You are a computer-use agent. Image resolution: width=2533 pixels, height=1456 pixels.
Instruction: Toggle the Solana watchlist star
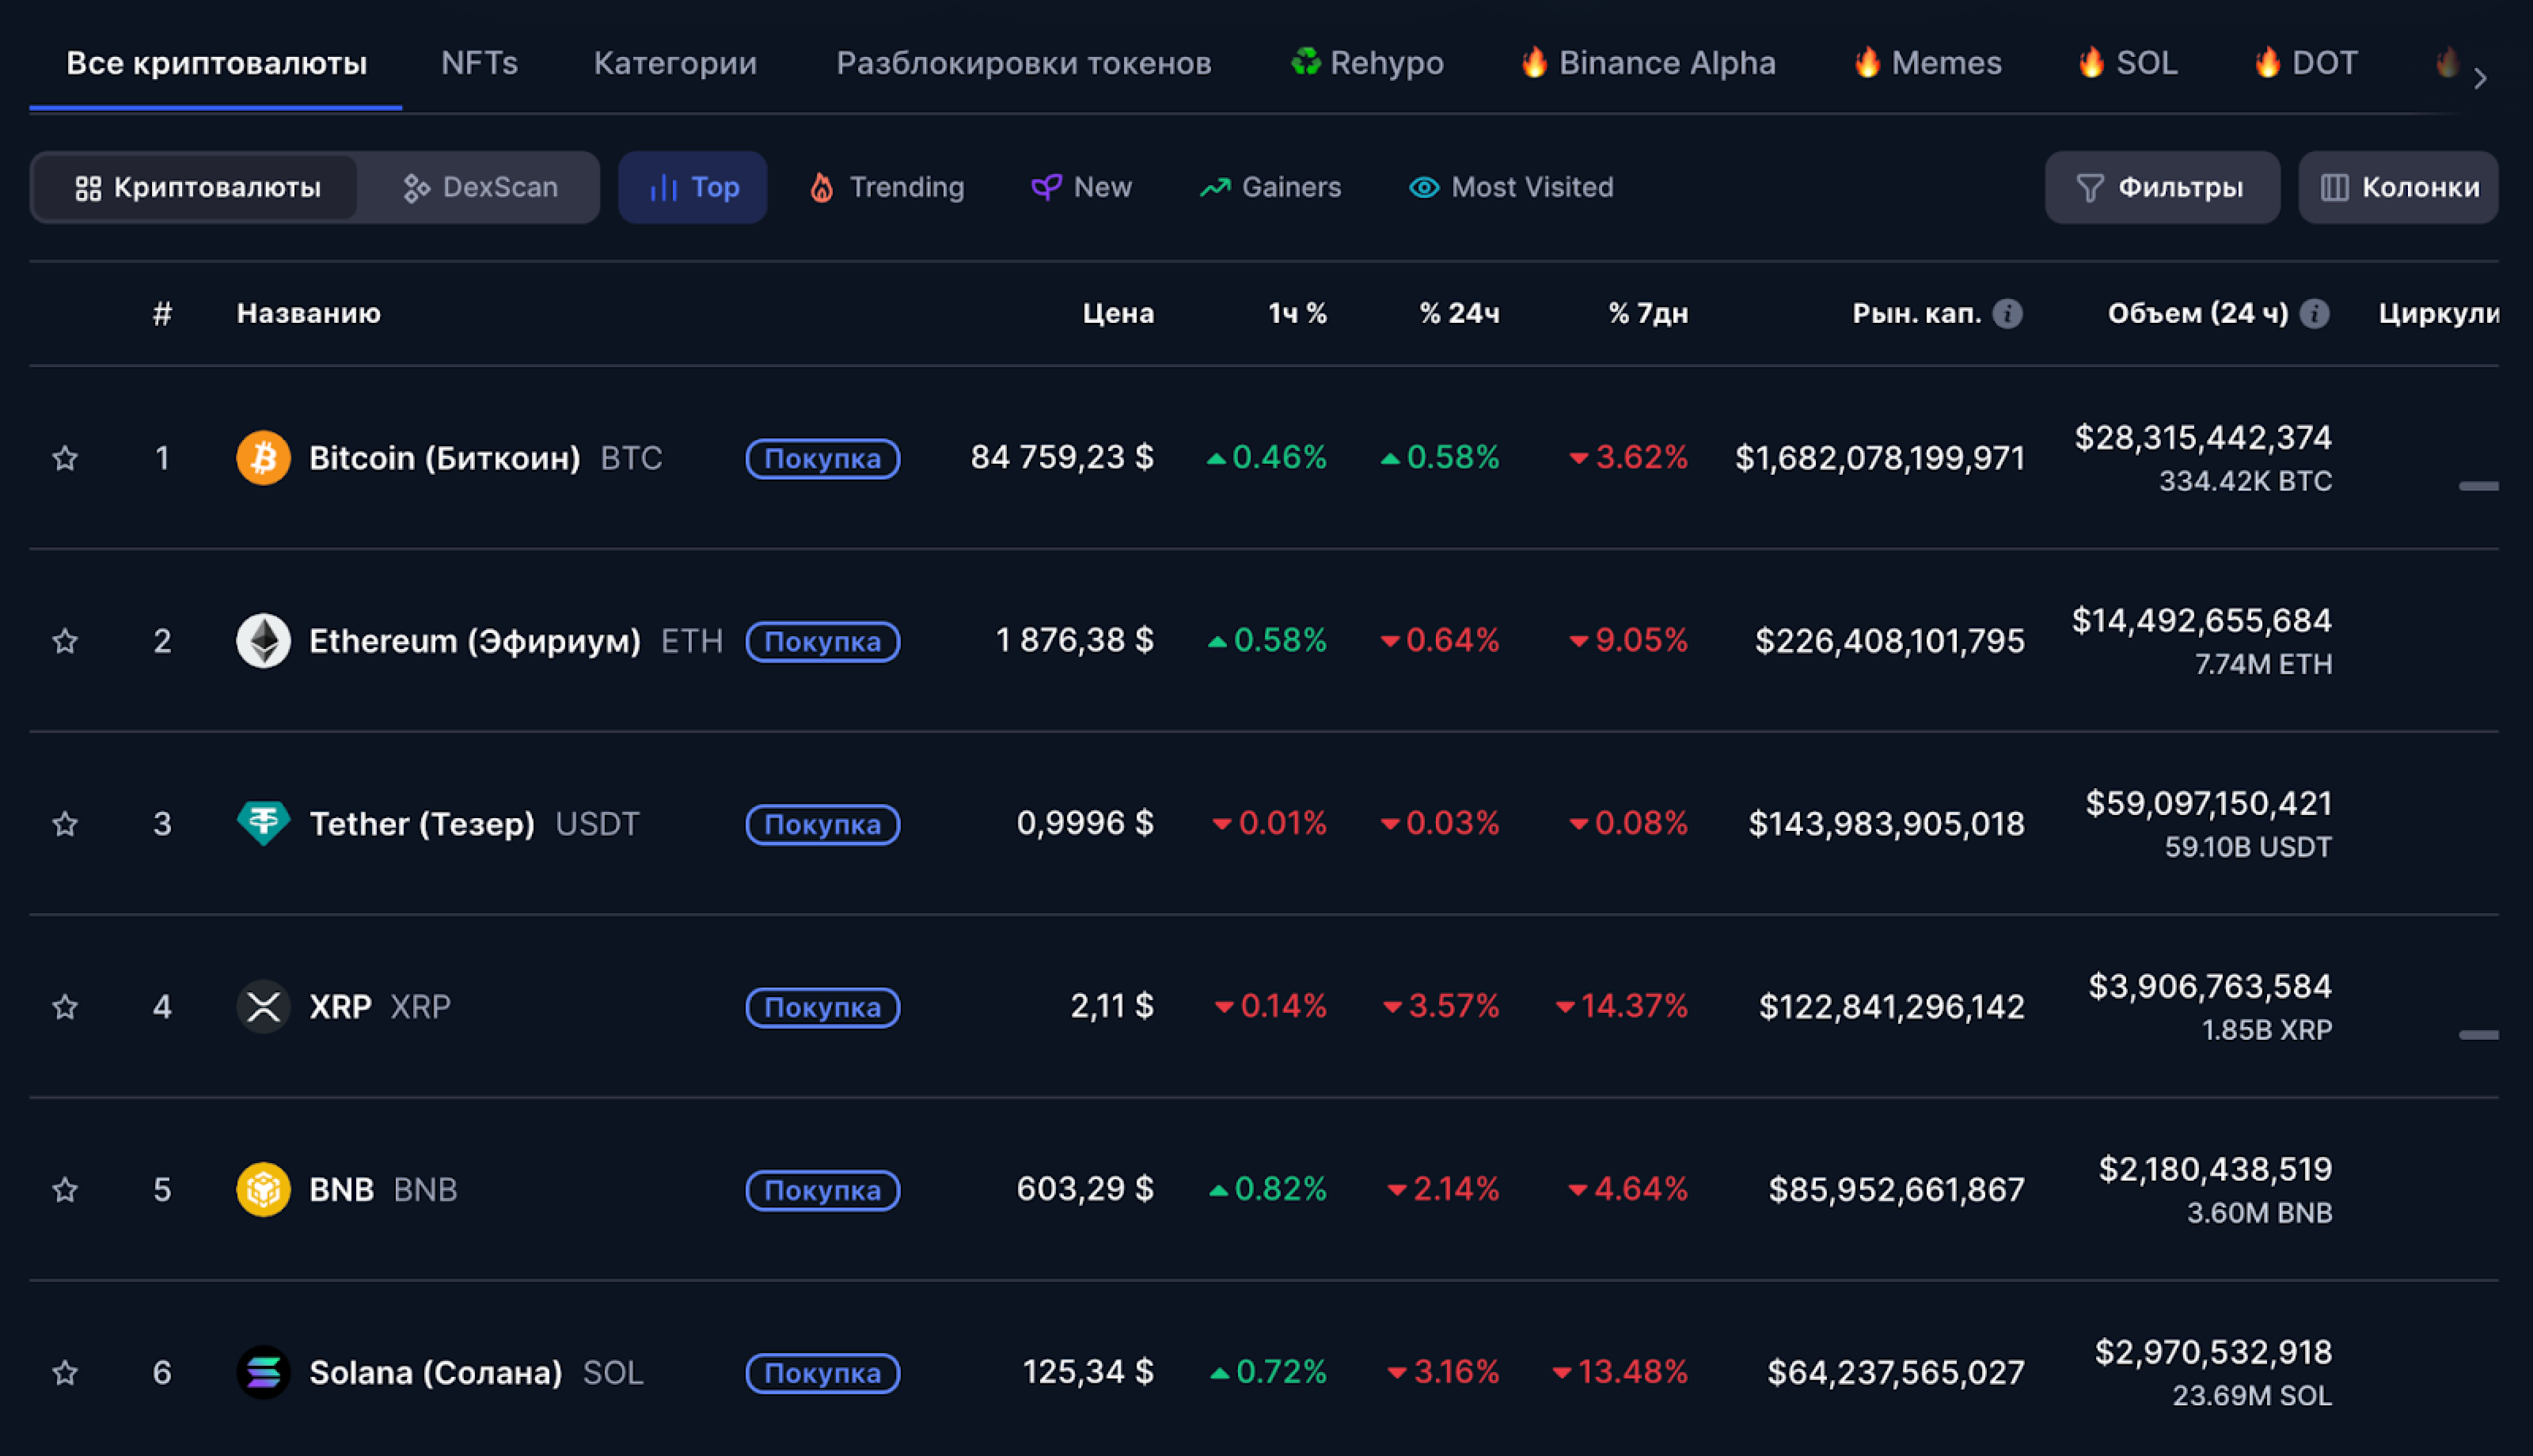click(65, 1373)
